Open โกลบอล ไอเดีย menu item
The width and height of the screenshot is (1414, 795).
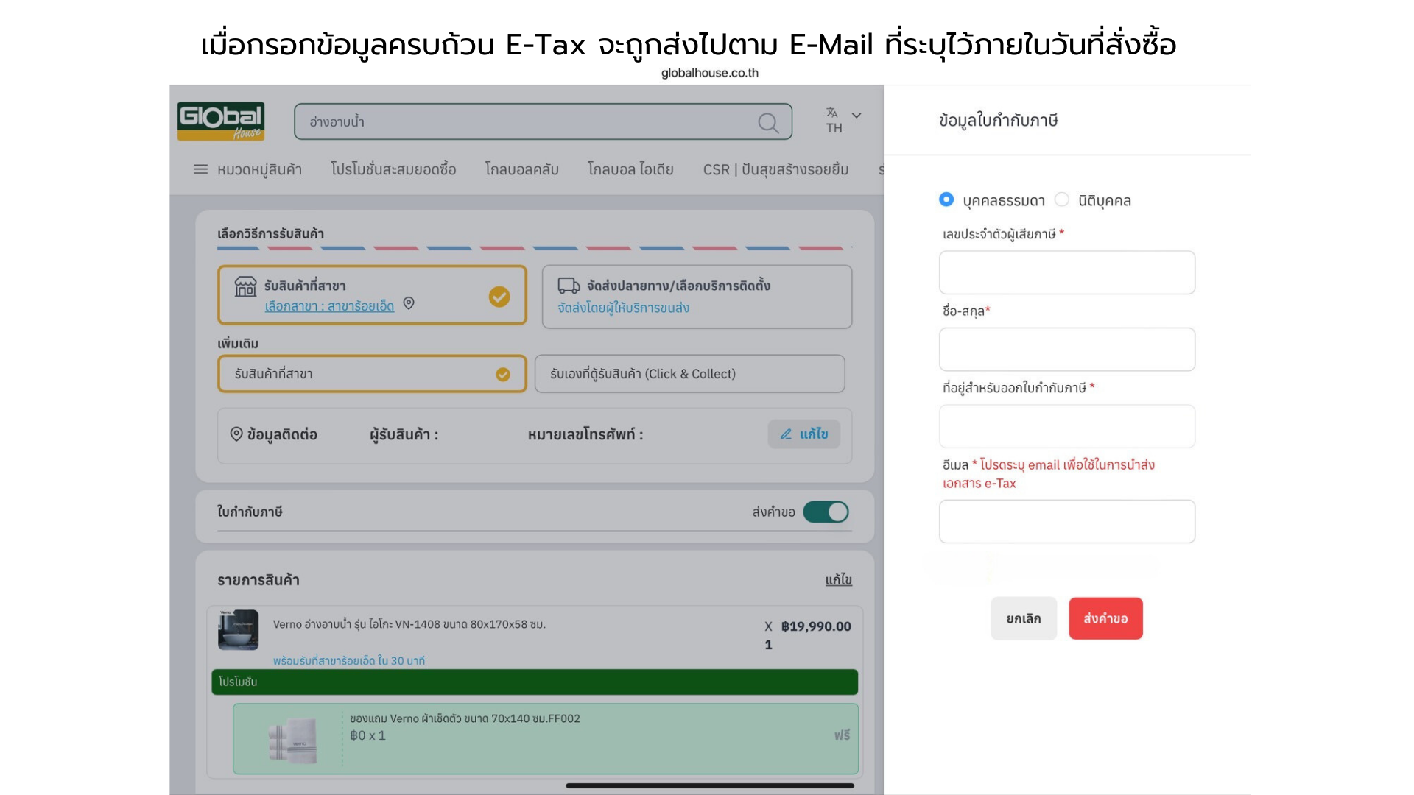click(x=630, y=169)
